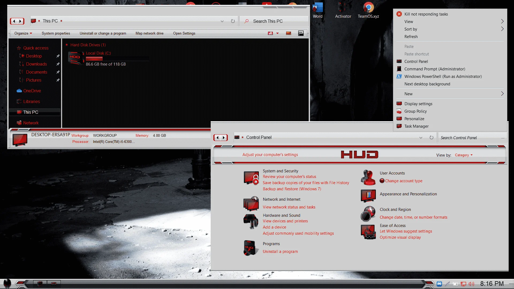Click the network icon in system tray

tap(463, 284)
